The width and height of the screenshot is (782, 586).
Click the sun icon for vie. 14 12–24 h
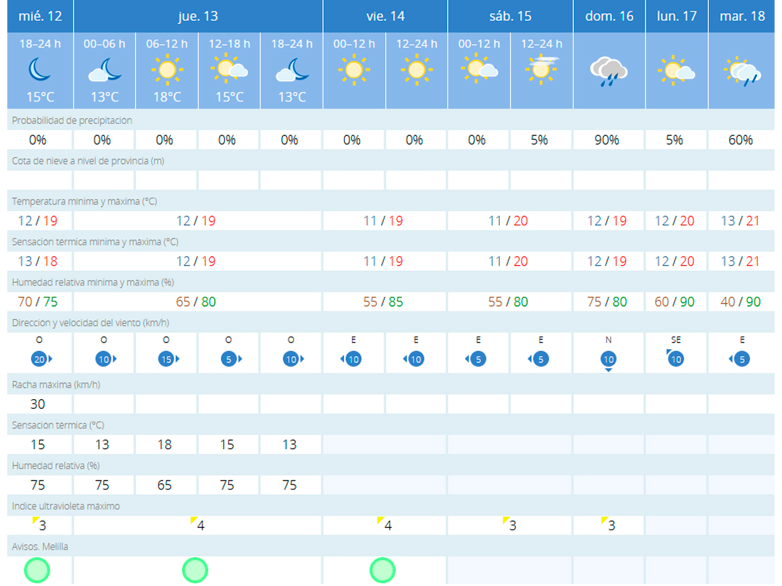tap(417, 70)
